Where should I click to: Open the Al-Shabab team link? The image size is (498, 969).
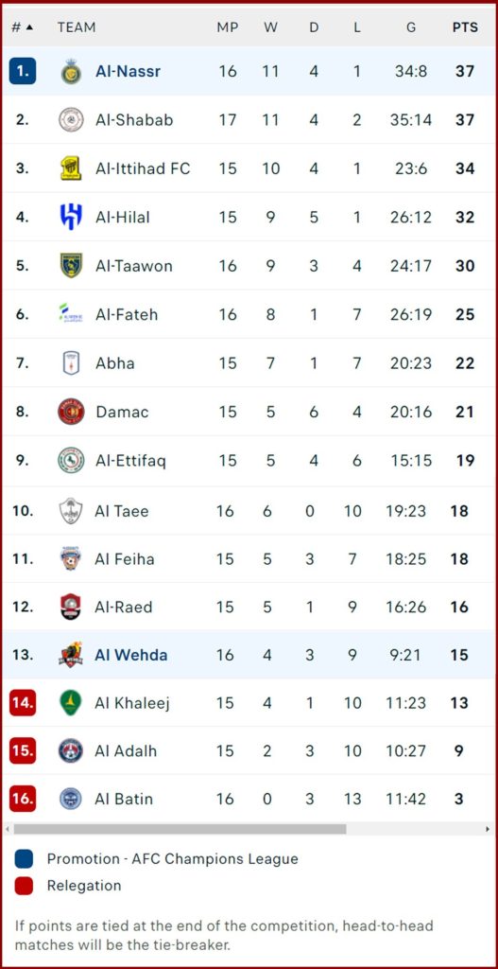[x=134, y=120]
